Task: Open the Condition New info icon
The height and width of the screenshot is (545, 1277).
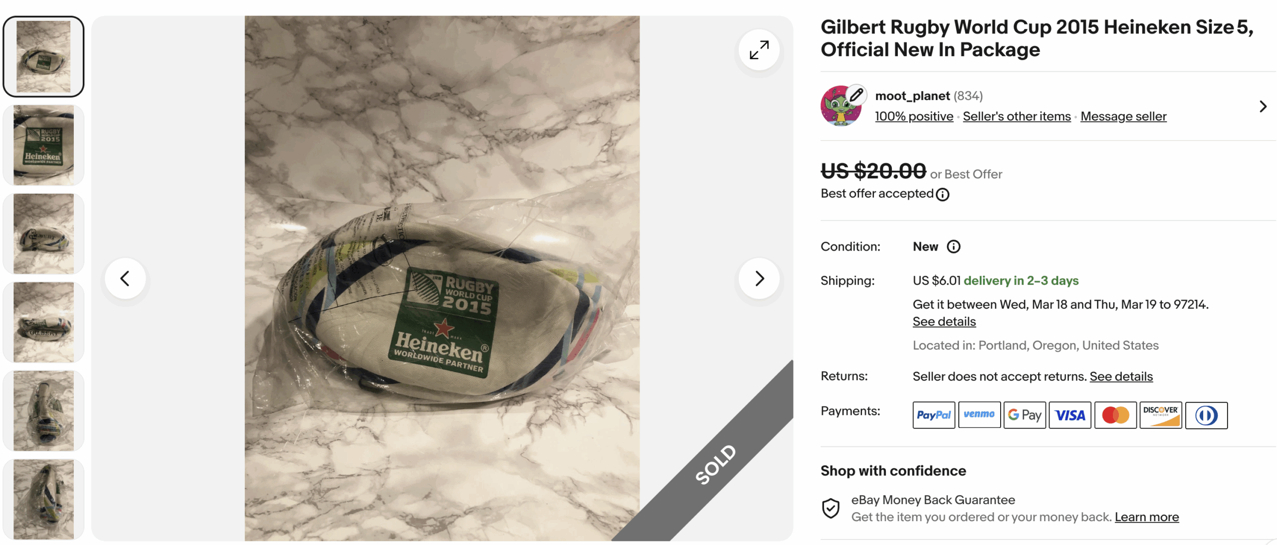Action: point(953,247)
